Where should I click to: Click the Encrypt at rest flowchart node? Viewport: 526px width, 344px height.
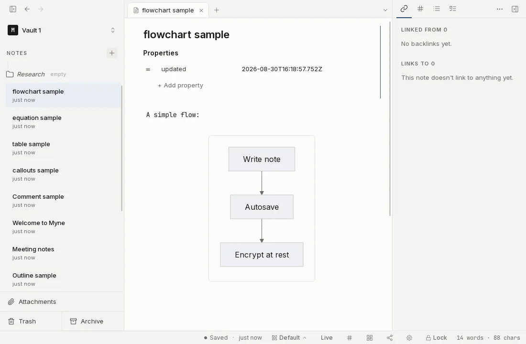[x=262, y=255]
